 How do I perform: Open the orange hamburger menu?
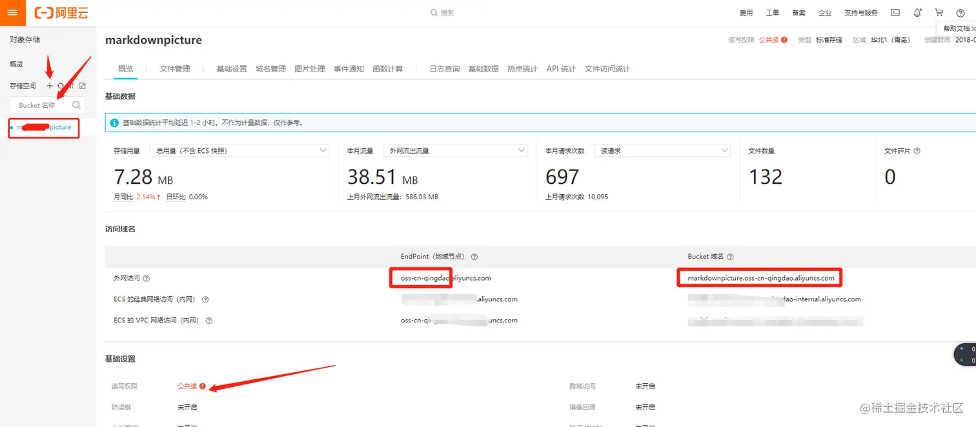(x=12, y=12)
